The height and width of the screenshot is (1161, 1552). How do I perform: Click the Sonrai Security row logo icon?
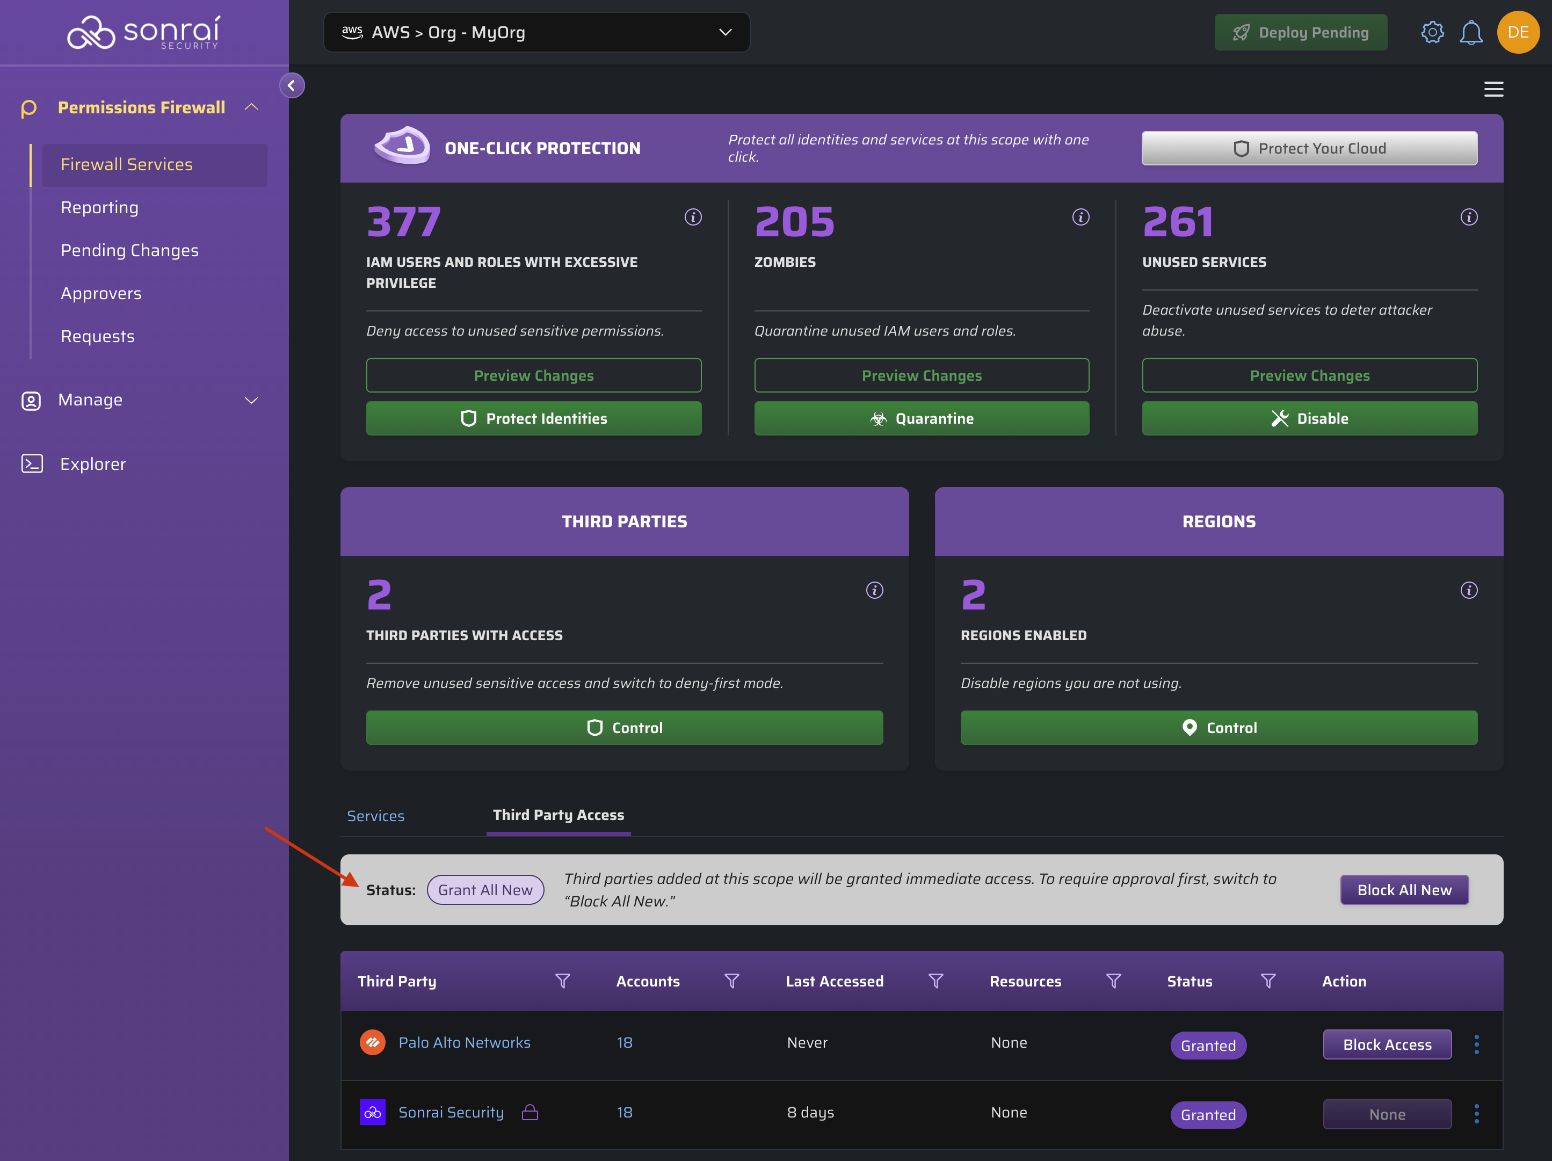[x=373, y=1112]
